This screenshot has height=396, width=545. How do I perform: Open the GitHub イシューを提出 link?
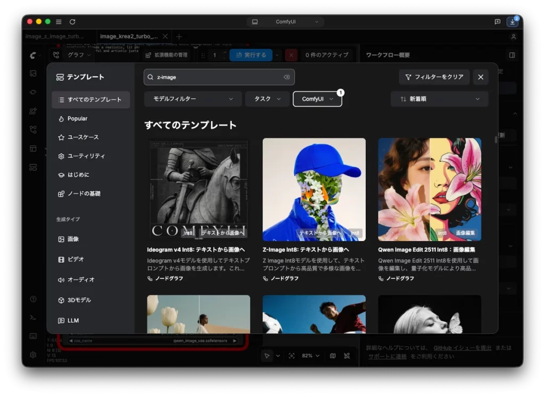pyautogui.click(x=463, y=348)
